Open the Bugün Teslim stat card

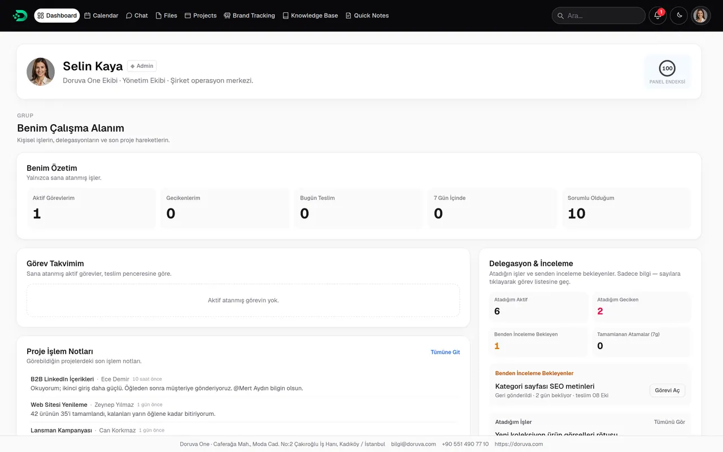click(359, 208)
